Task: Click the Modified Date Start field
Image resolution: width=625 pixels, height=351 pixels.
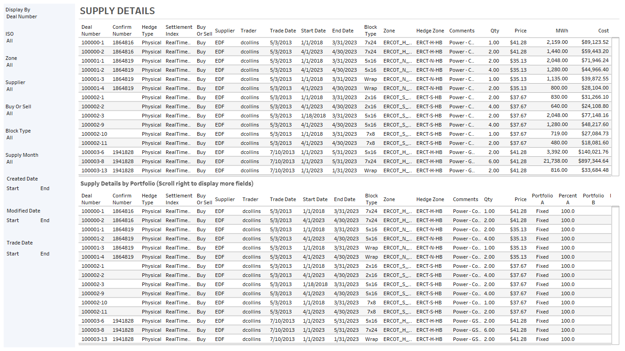Action: 12,220
